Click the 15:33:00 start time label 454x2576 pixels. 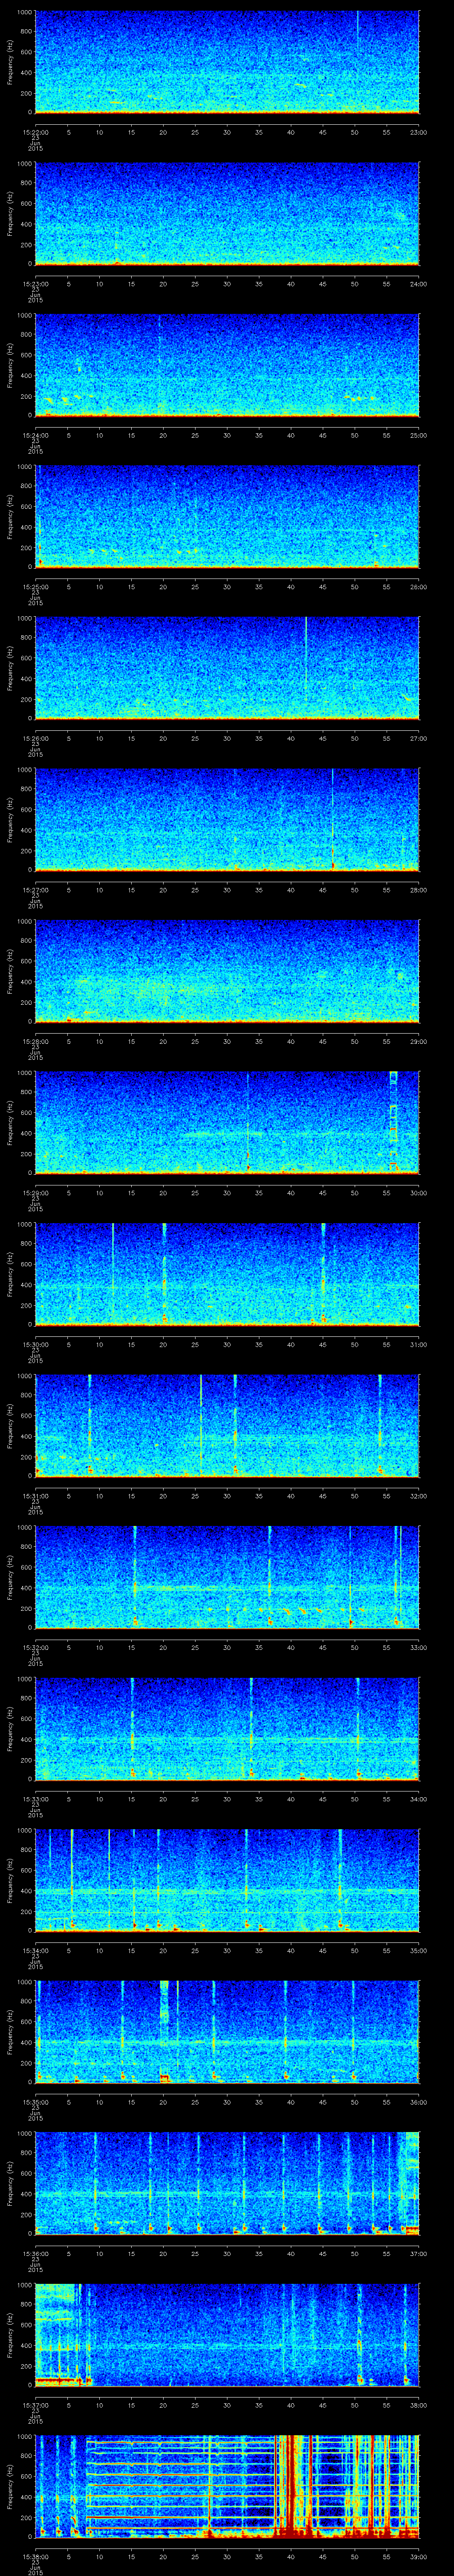tap(35, 1799)
